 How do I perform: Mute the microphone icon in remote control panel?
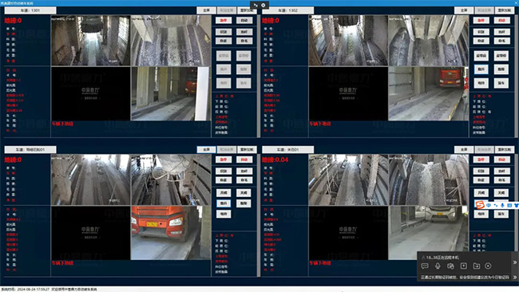tap(438, 266)
